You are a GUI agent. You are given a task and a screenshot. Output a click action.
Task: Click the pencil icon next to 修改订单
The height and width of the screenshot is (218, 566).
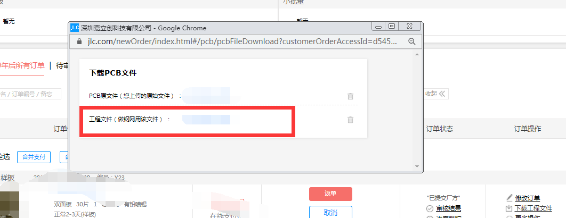(510, 198)
